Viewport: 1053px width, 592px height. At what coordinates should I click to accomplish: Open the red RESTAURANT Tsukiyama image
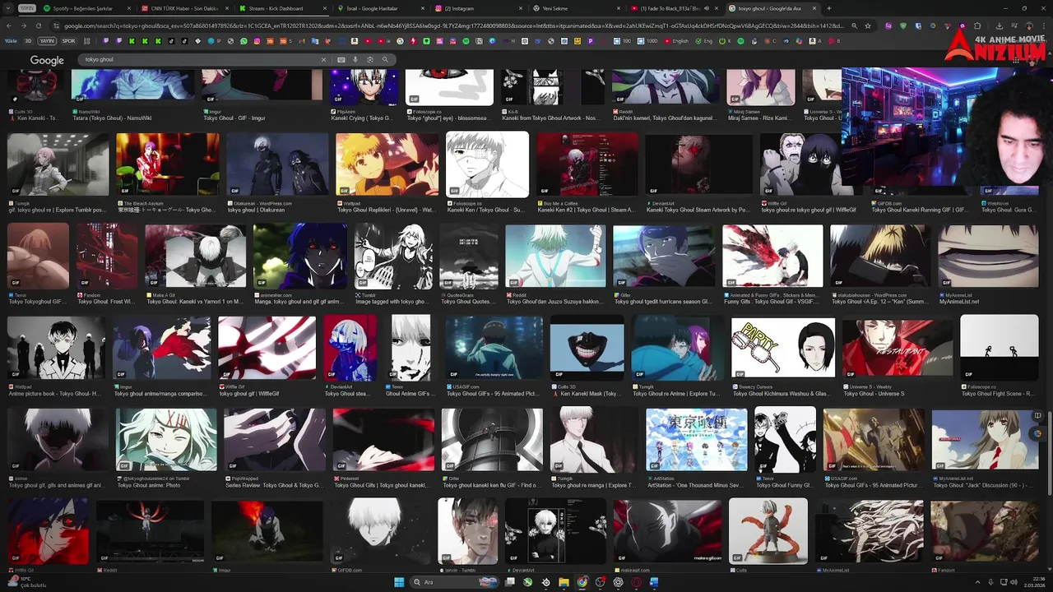(897, 347)
